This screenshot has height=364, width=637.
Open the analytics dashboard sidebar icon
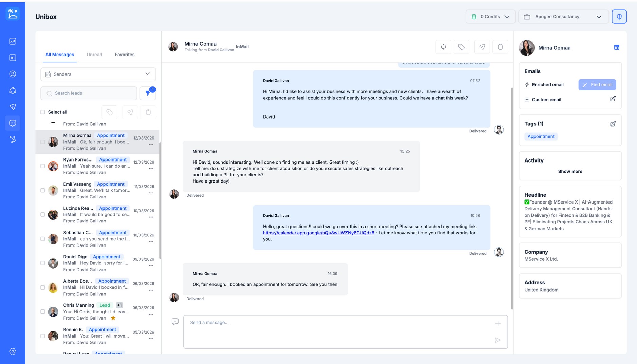[13, 41]
